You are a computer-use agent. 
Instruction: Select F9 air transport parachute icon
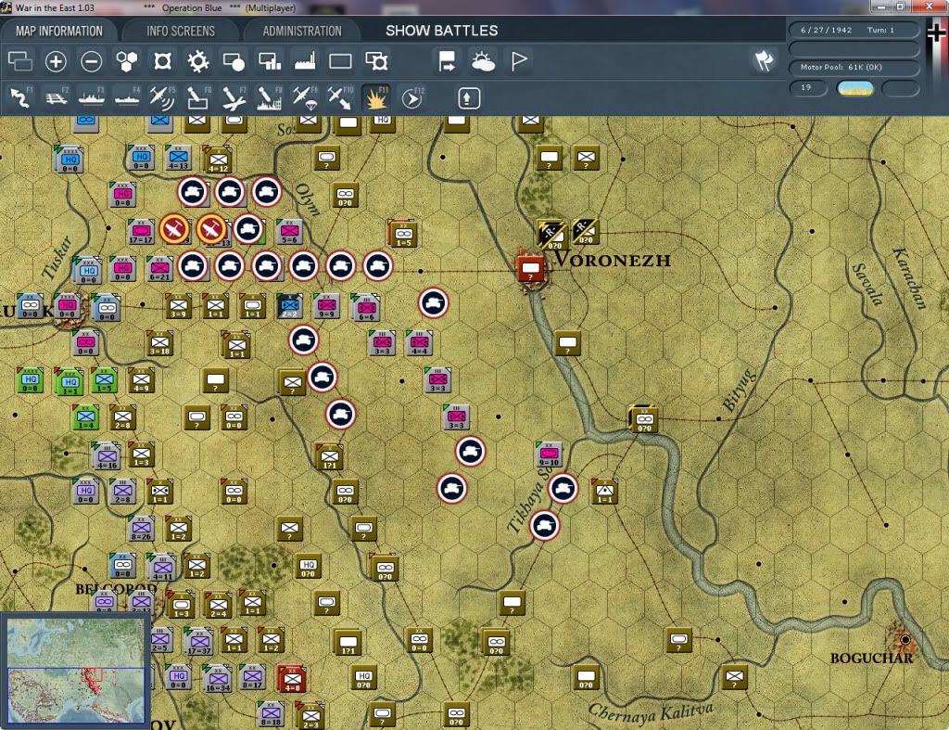pos(304,97)
